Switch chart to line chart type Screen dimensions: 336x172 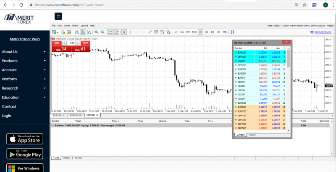89,32
